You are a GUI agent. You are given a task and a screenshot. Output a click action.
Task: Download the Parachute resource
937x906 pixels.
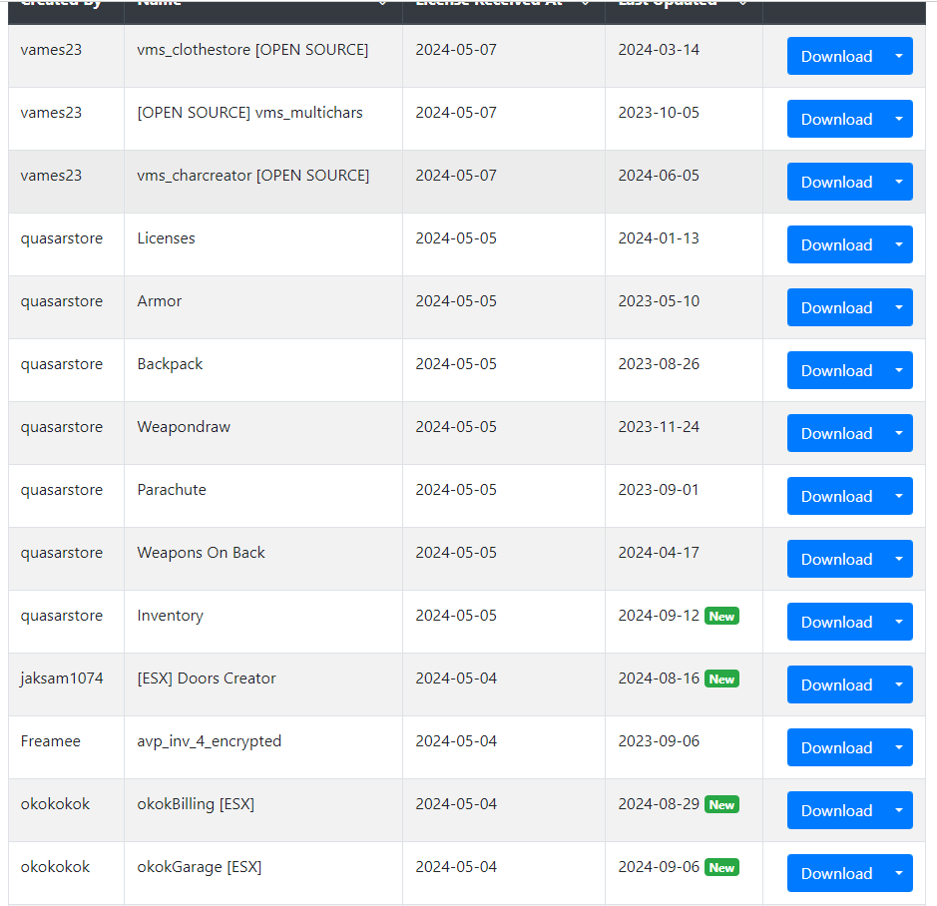[x=836, y=496]
